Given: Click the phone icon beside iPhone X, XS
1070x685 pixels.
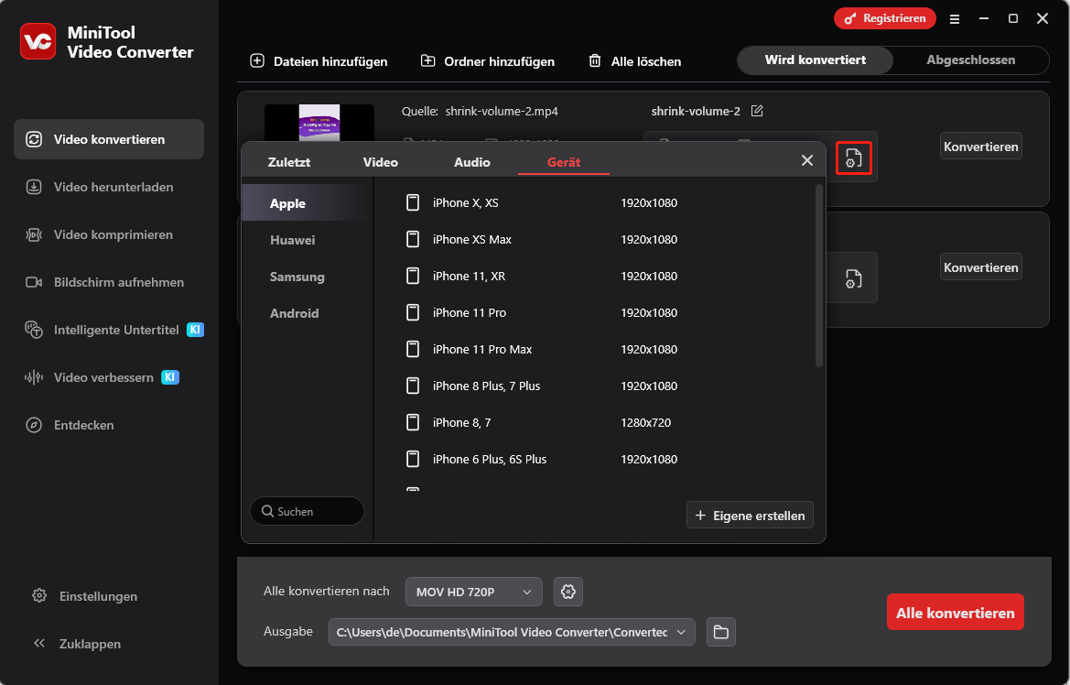Looking at the screenshot, I should click(413, 202).
